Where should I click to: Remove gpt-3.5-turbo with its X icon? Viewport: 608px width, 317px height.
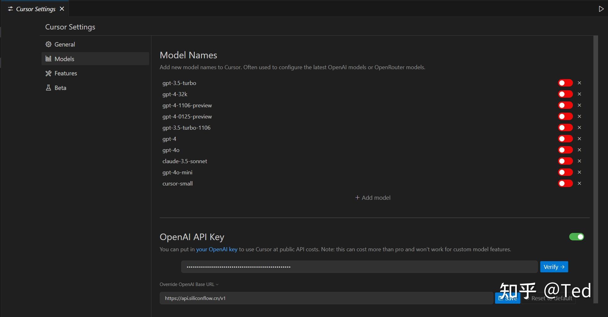579,83
